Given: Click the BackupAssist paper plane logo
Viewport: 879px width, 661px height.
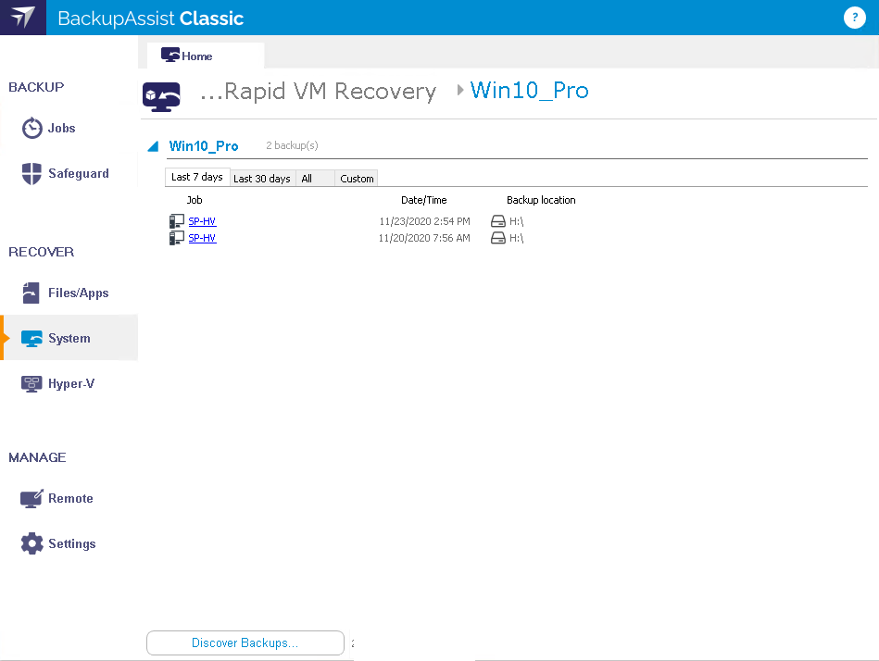Looking at the screenshot, I should pyautogui.click(x=23, y=18).
